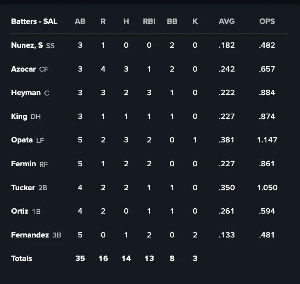Click the AB column header
The height and width of the screenshot is (284, 300).
click(x=80, y=21)
